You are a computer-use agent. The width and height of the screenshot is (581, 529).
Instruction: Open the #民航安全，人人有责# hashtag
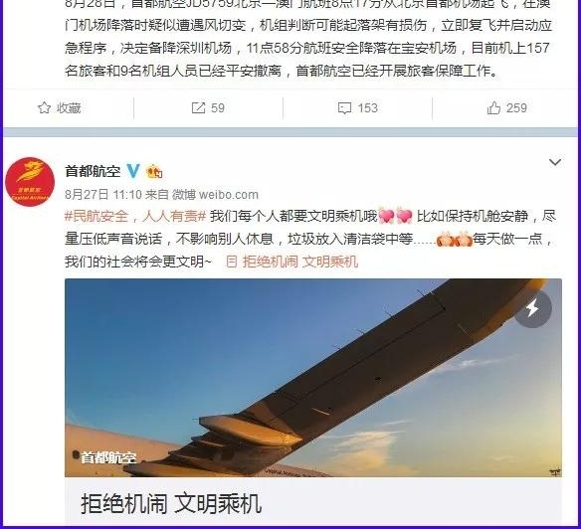click(135, 216)
